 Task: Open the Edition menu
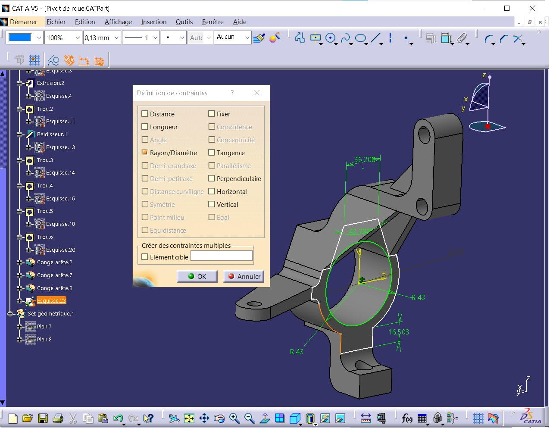(x=85, y=22)
